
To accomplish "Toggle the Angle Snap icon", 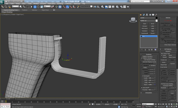I will point(67,7).
